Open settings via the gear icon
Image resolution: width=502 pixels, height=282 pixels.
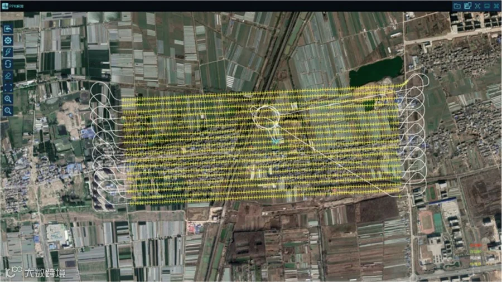pyautogui.click(x=8, y=40)
